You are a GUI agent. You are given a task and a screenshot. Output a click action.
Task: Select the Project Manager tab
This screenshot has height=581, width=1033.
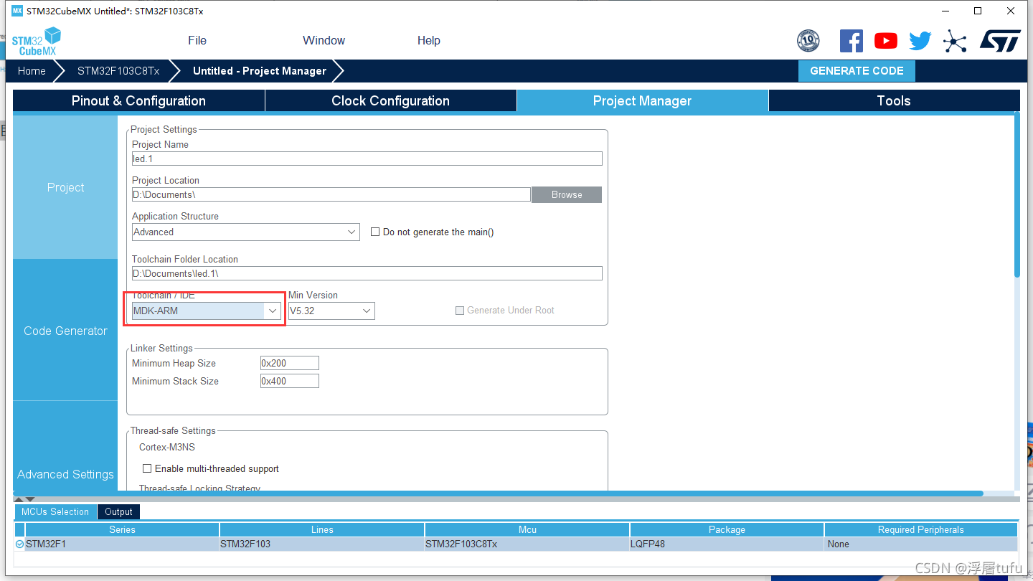click(642, 101)
